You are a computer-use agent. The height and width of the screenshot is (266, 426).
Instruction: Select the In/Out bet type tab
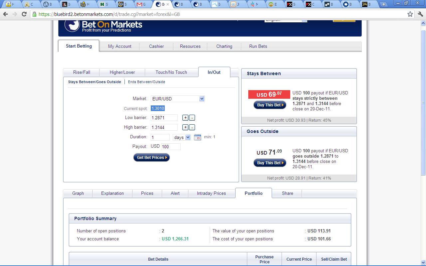pos(214,72)
